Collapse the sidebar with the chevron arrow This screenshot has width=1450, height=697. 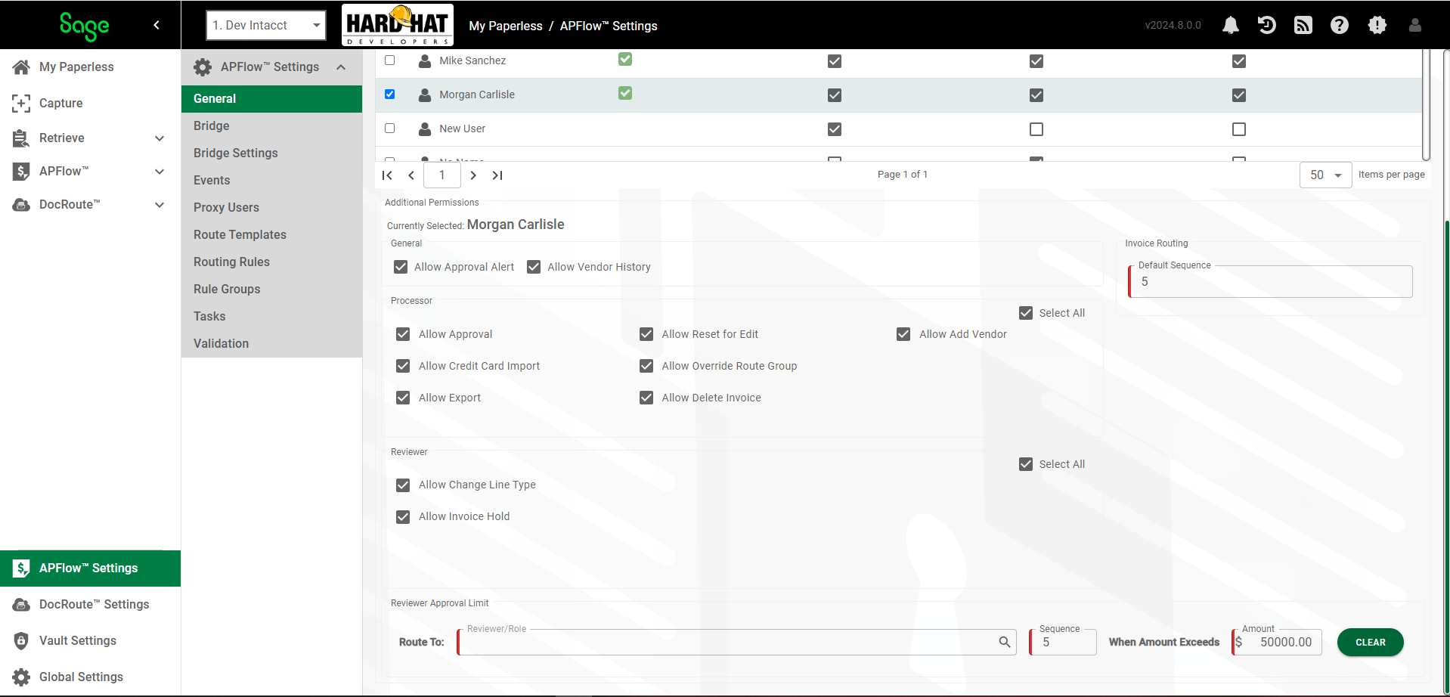[156, 25]
